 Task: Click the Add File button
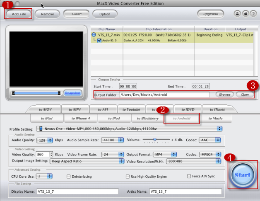pos(19,14)
